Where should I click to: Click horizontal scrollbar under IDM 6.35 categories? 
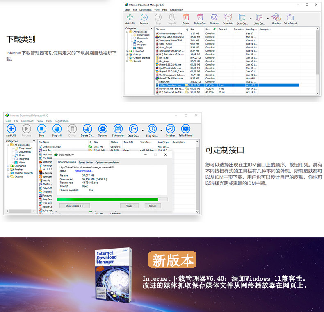[x=20, y=211]
